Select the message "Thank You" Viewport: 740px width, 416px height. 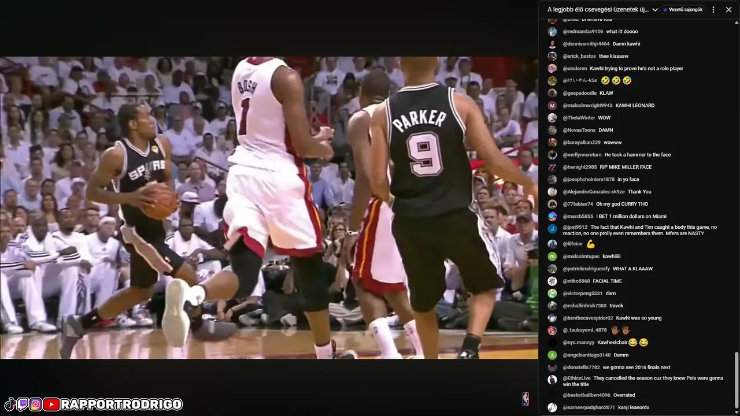(639, 192)
